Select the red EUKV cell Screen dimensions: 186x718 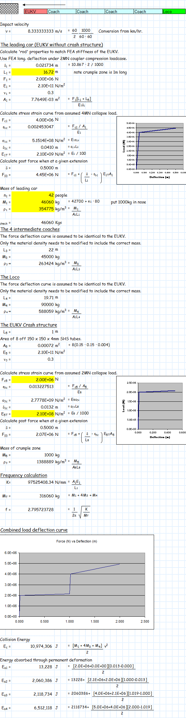click(36, 11)
